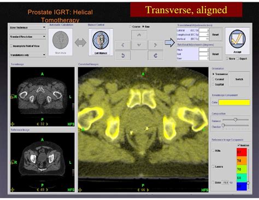Select Transverse orientation
This screenshot has height=200, width=259.
coord(213,74)
